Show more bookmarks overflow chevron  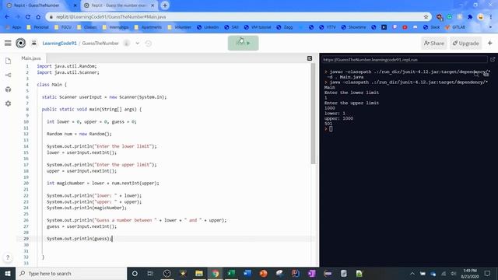pos(490,27)
